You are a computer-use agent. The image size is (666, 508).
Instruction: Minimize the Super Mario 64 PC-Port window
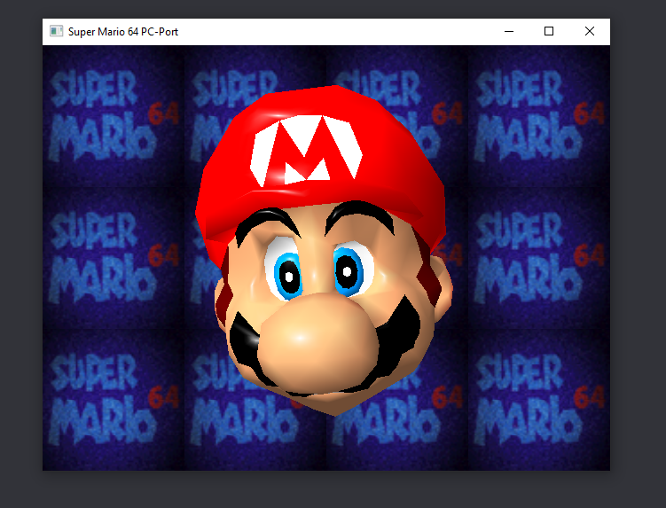coord(509,31)
